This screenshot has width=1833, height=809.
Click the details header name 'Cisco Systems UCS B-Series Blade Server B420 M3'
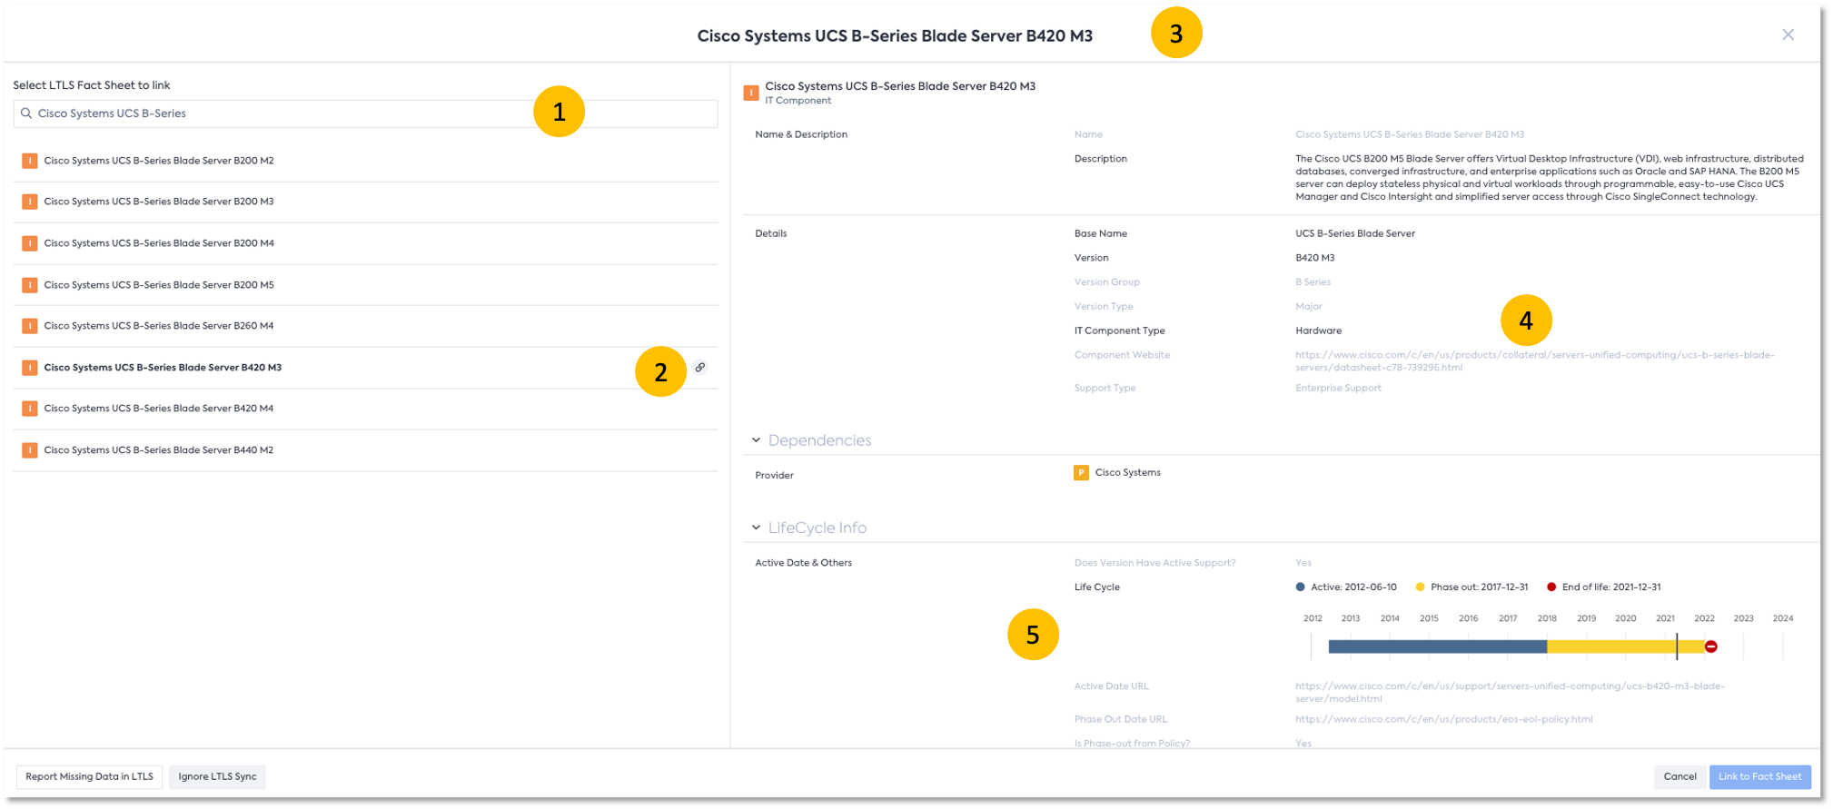900,86
